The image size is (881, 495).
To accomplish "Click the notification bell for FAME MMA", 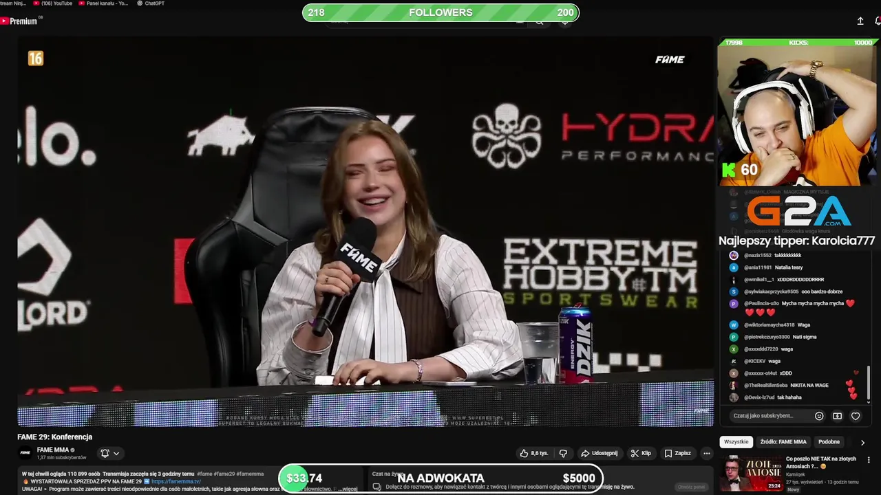I will [105, 453].
